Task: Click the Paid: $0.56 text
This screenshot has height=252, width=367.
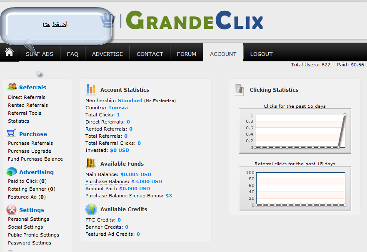Action: [350, 65]
